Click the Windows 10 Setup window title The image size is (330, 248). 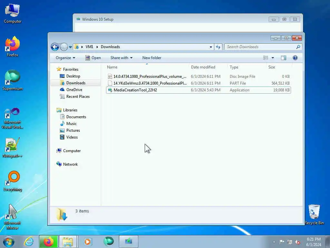tap(98, 19)
